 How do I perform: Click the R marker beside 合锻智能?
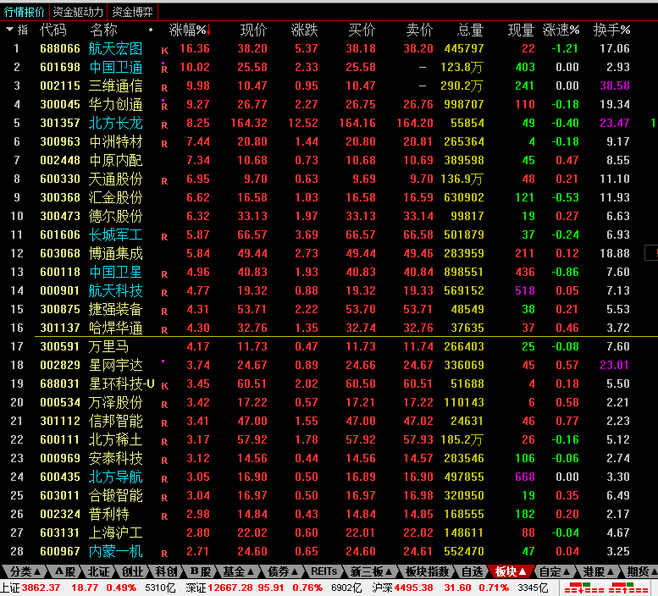[x=164, y=498]
